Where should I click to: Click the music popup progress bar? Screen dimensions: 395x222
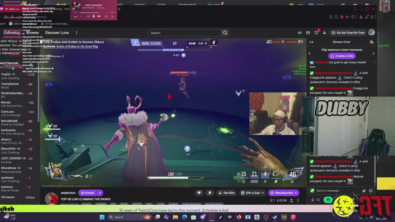(x=94, y=13)
